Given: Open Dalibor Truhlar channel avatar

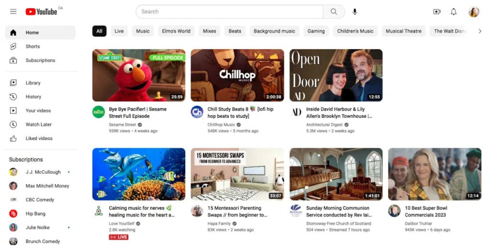Looking at the screenshot, I should tap(394, 211).
